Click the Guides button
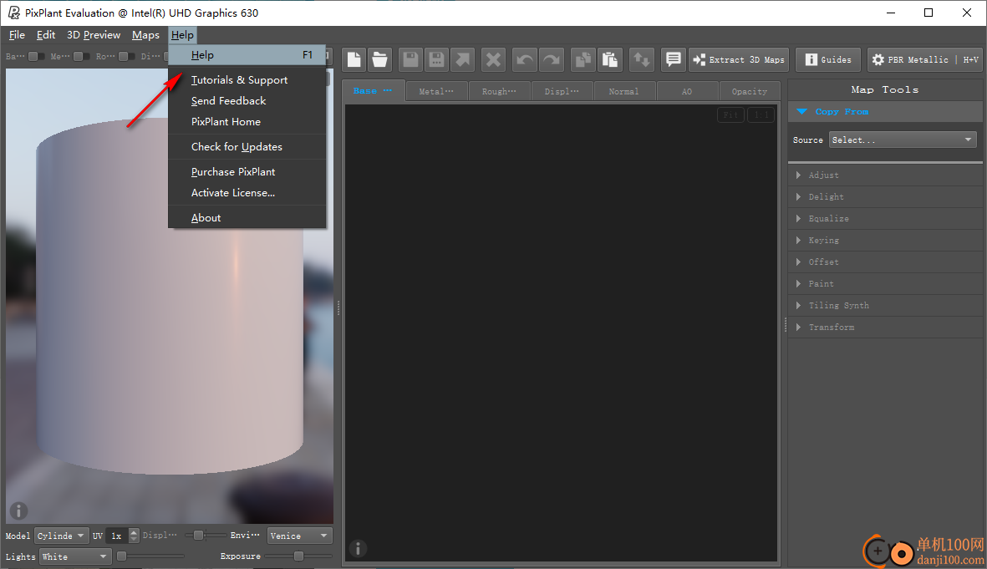 pyautogui.click(x=828, y=60)
